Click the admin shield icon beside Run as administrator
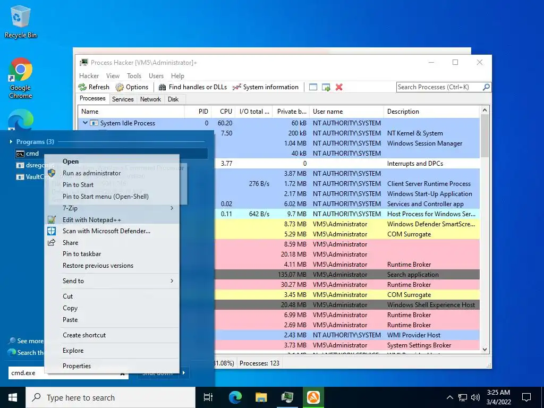The width and height of the screenshot is (544, 408). [52, 173]
